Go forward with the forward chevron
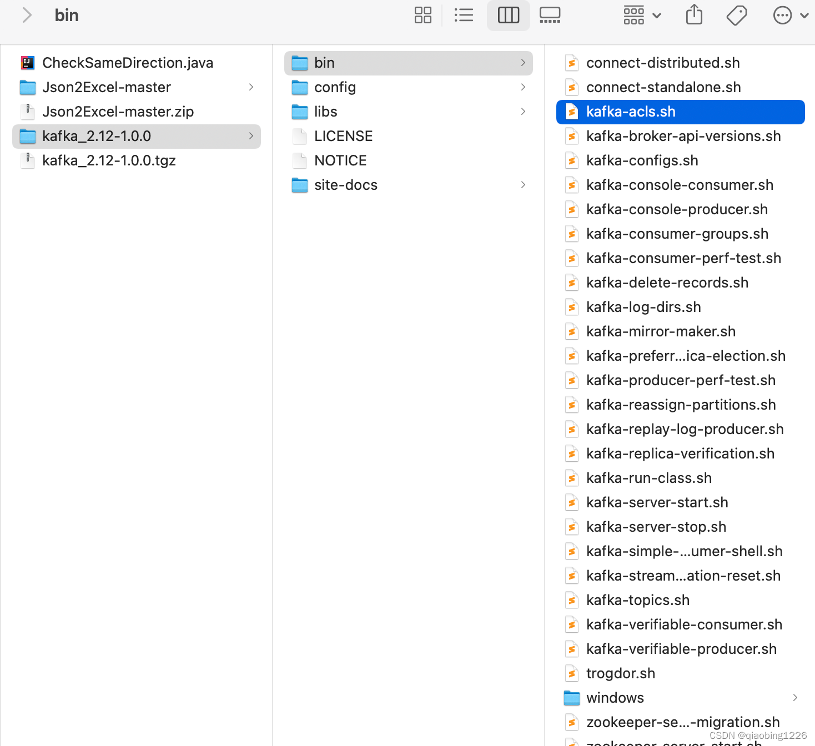 pyautogui.click(x=26, y=15)
